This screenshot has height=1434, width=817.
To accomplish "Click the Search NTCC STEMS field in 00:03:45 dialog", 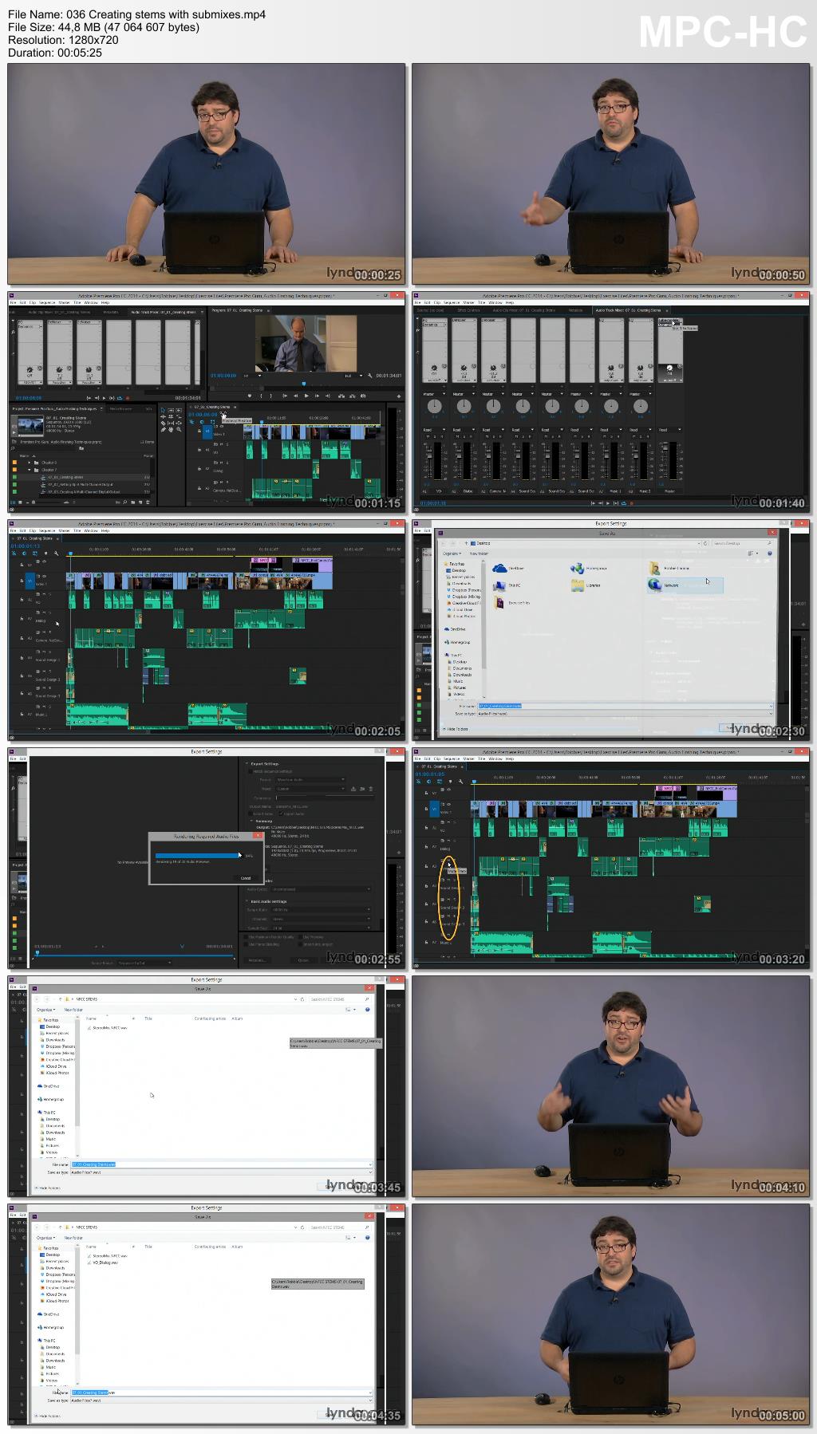I will point(341,999).
